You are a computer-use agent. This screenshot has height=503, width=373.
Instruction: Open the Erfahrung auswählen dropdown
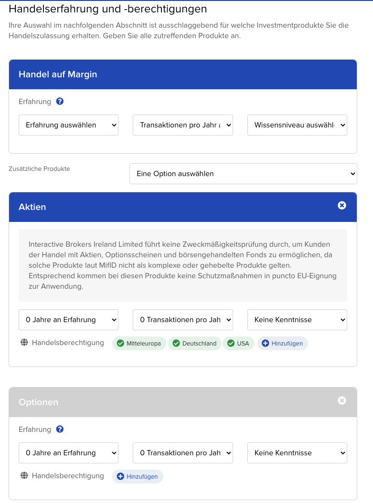click(x=68, y=125)
